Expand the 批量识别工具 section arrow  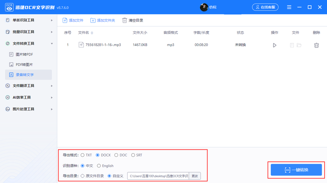(x=52, y=32)
